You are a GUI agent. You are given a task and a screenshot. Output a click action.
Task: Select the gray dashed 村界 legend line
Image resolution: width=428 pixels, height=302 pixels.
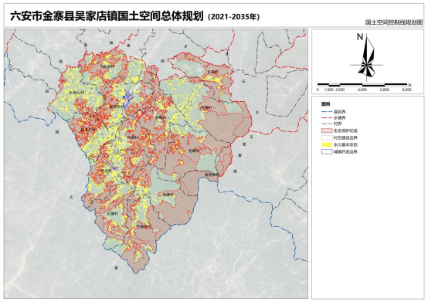pyautogui.click(x=327, y=124)
